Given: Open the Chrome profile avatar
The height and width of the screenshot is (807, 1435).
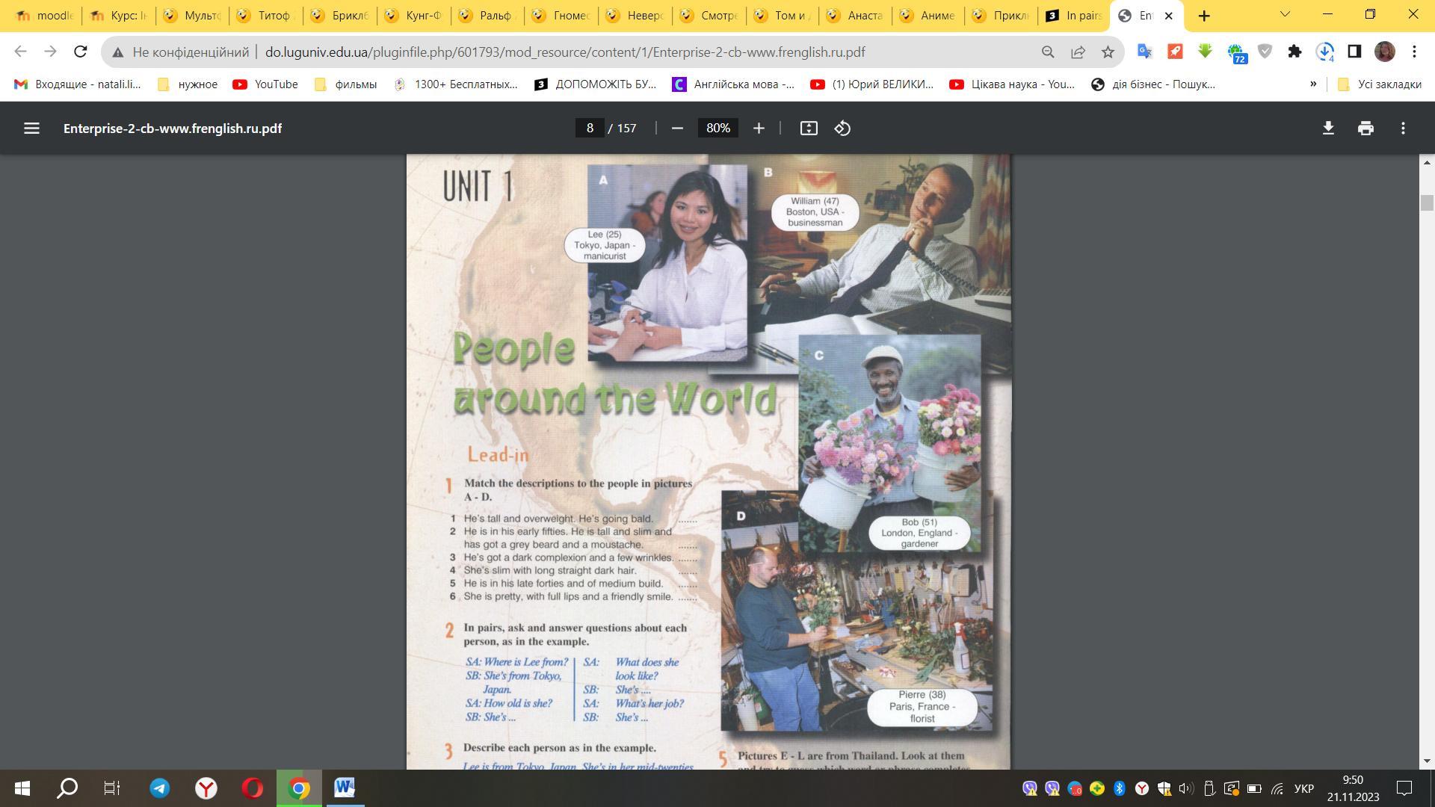Looking at the screenshot, I should pyautogui.click(x=1385, y=52).
